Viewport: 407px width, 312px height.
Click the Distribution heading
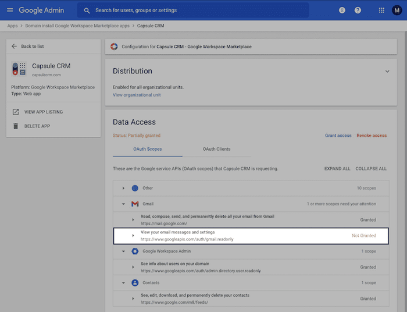tap(133, 71)
